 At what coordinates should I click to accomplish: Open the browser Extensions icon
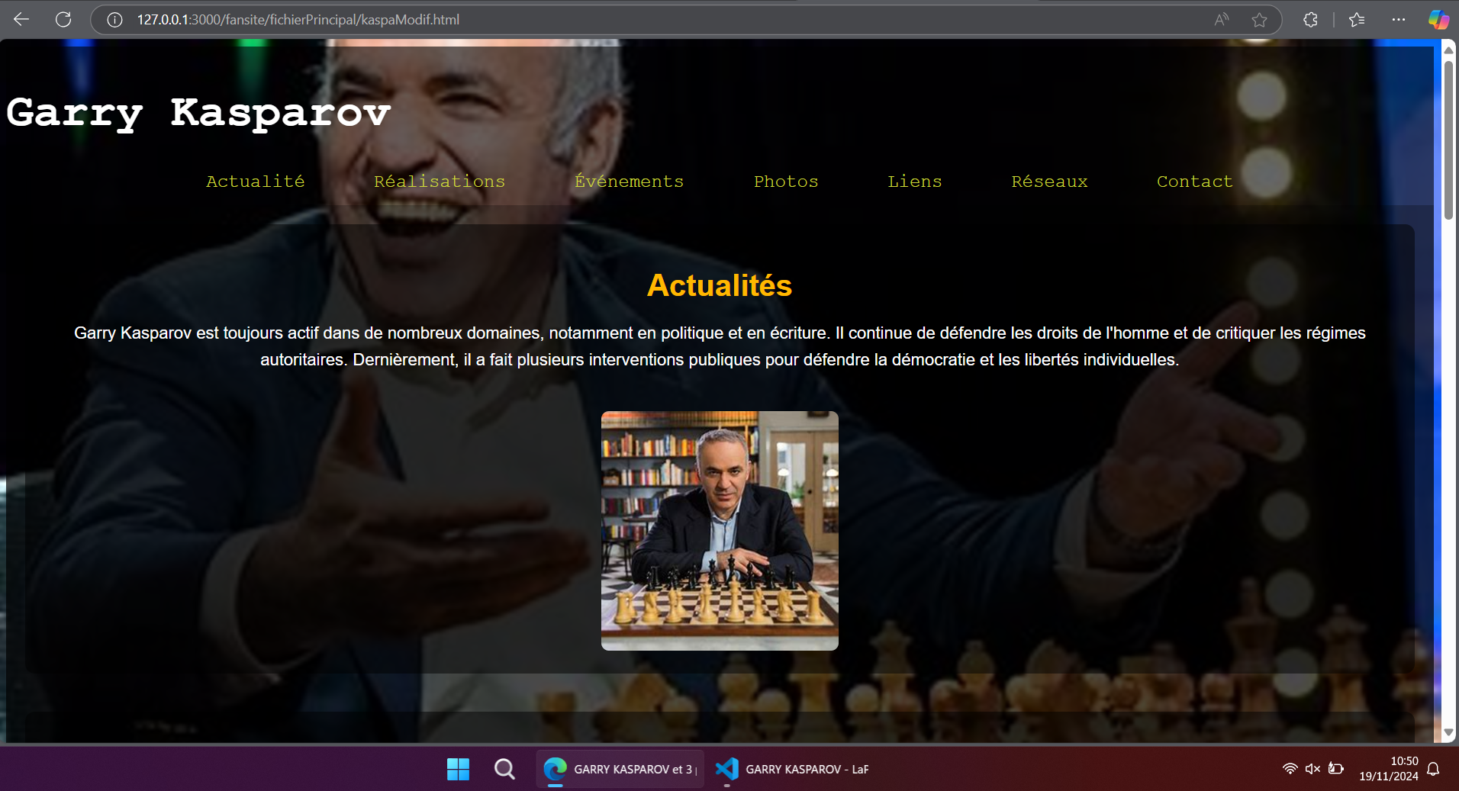tap(1310, 20)
